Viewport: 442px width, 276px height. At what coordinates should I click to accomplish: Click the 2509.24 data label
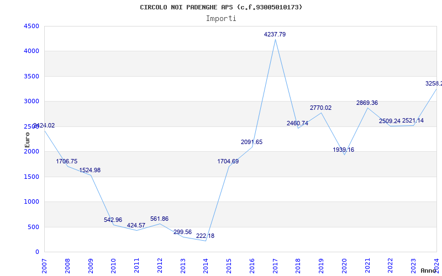390,121
